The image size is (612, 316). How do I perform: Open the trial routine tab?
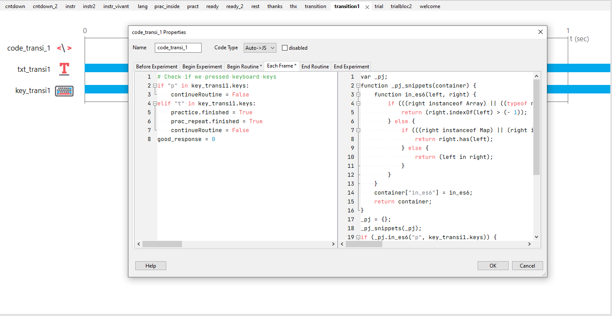tap(379, 6)
